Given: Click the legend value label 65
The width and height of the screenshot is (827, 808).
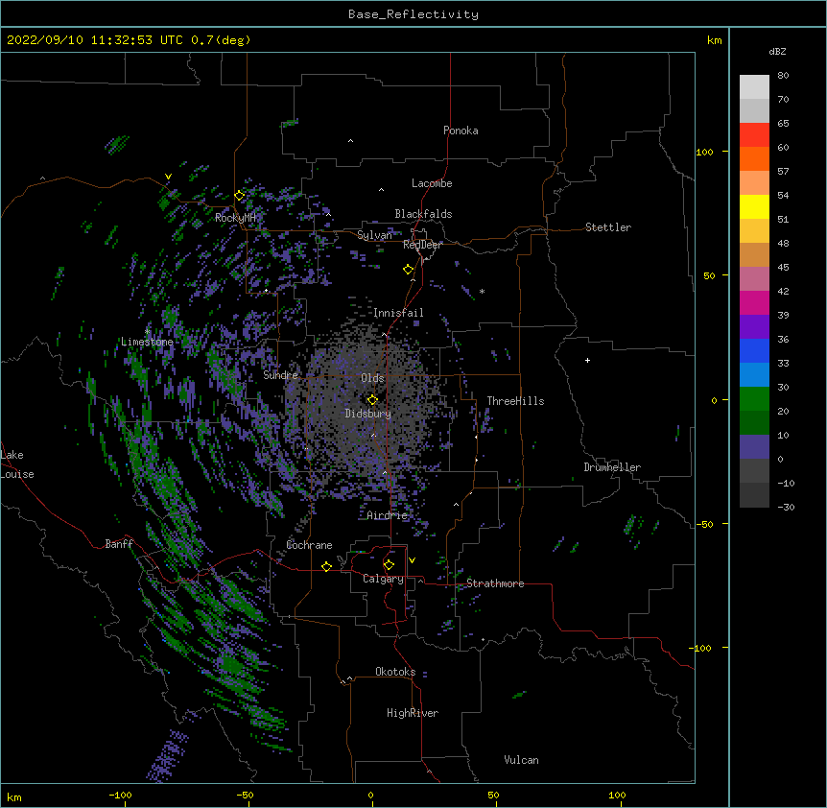Looking at the screenshot, I should point(783,124).
